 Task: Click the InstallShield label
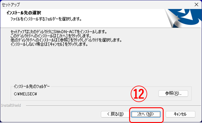[11, 106]
